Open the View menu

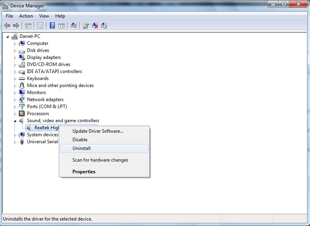(x=44, y=16)
